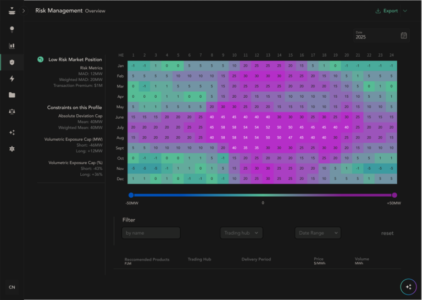Image resolution: width=422 pixels, height=300 pixels.
Task: Click the balance scales sidebar icon
Action: 12,111
